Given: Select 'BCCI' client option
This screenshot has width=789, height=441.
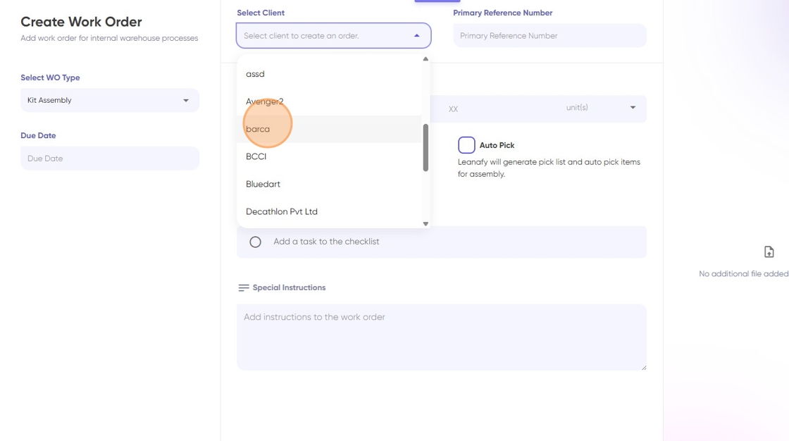Looking at the screenshot, I should pyautogui.click(x=329, y=156).
